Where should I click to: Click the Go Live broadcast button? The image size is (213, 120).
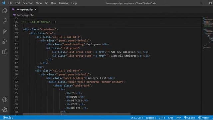click(x=190, y=118)
